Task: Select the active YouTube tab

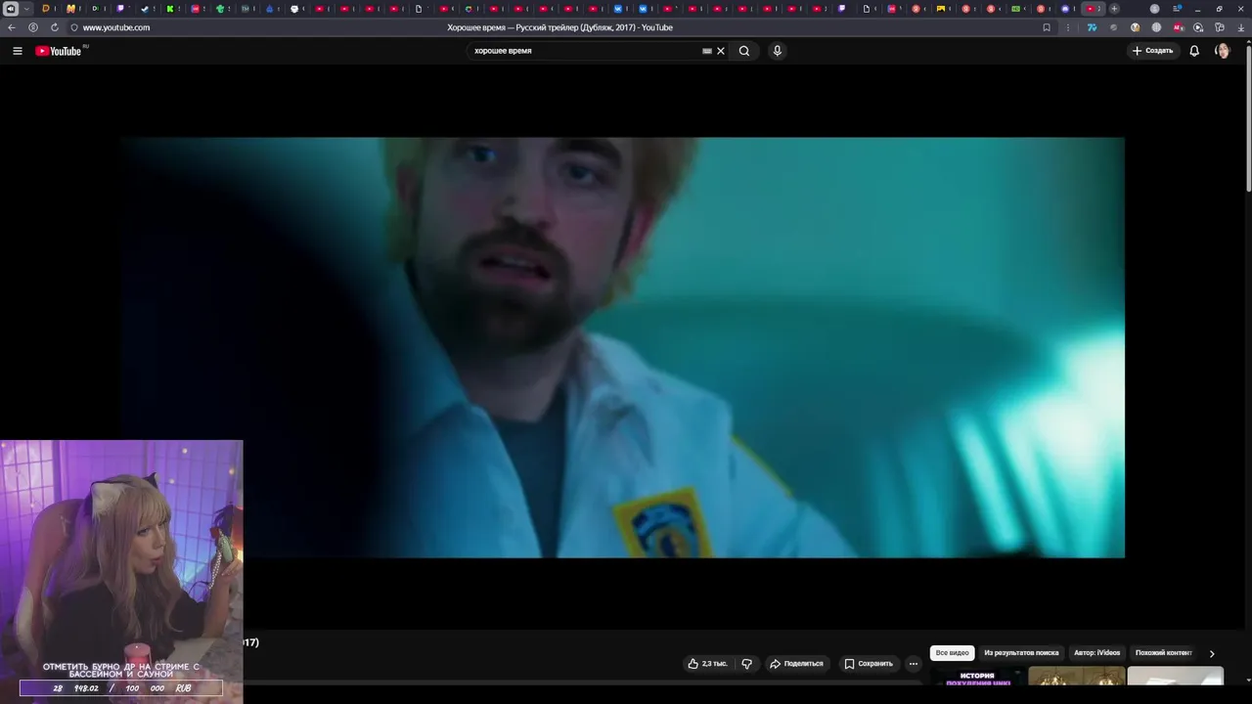Action: [1093, 9]
